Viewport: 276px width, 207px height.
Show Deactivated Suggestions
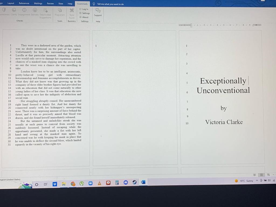coord(45,12)
